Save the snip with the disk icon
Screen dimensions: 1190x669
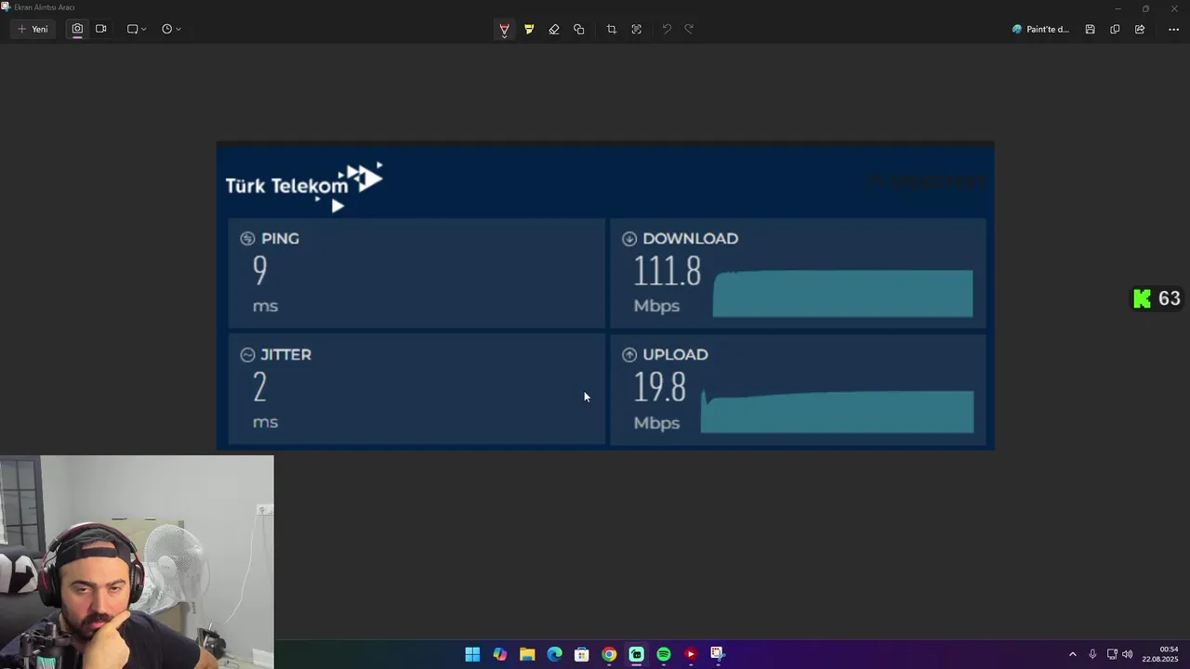(1090, 29)
